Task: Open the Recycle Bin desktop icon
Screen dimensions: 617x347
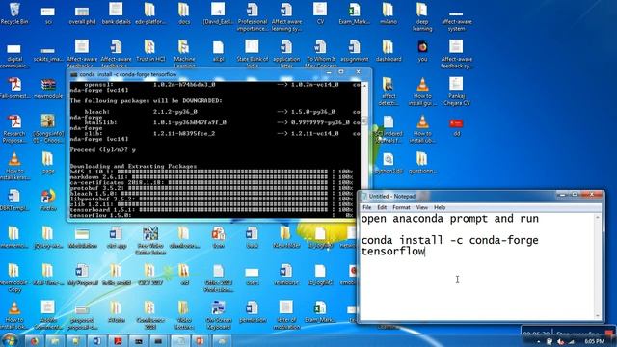Action: [x=14, y=13]
